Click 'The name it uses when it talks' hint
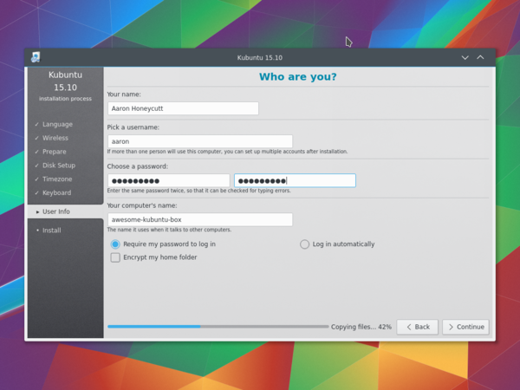520x390 pixels. [169, 230]
